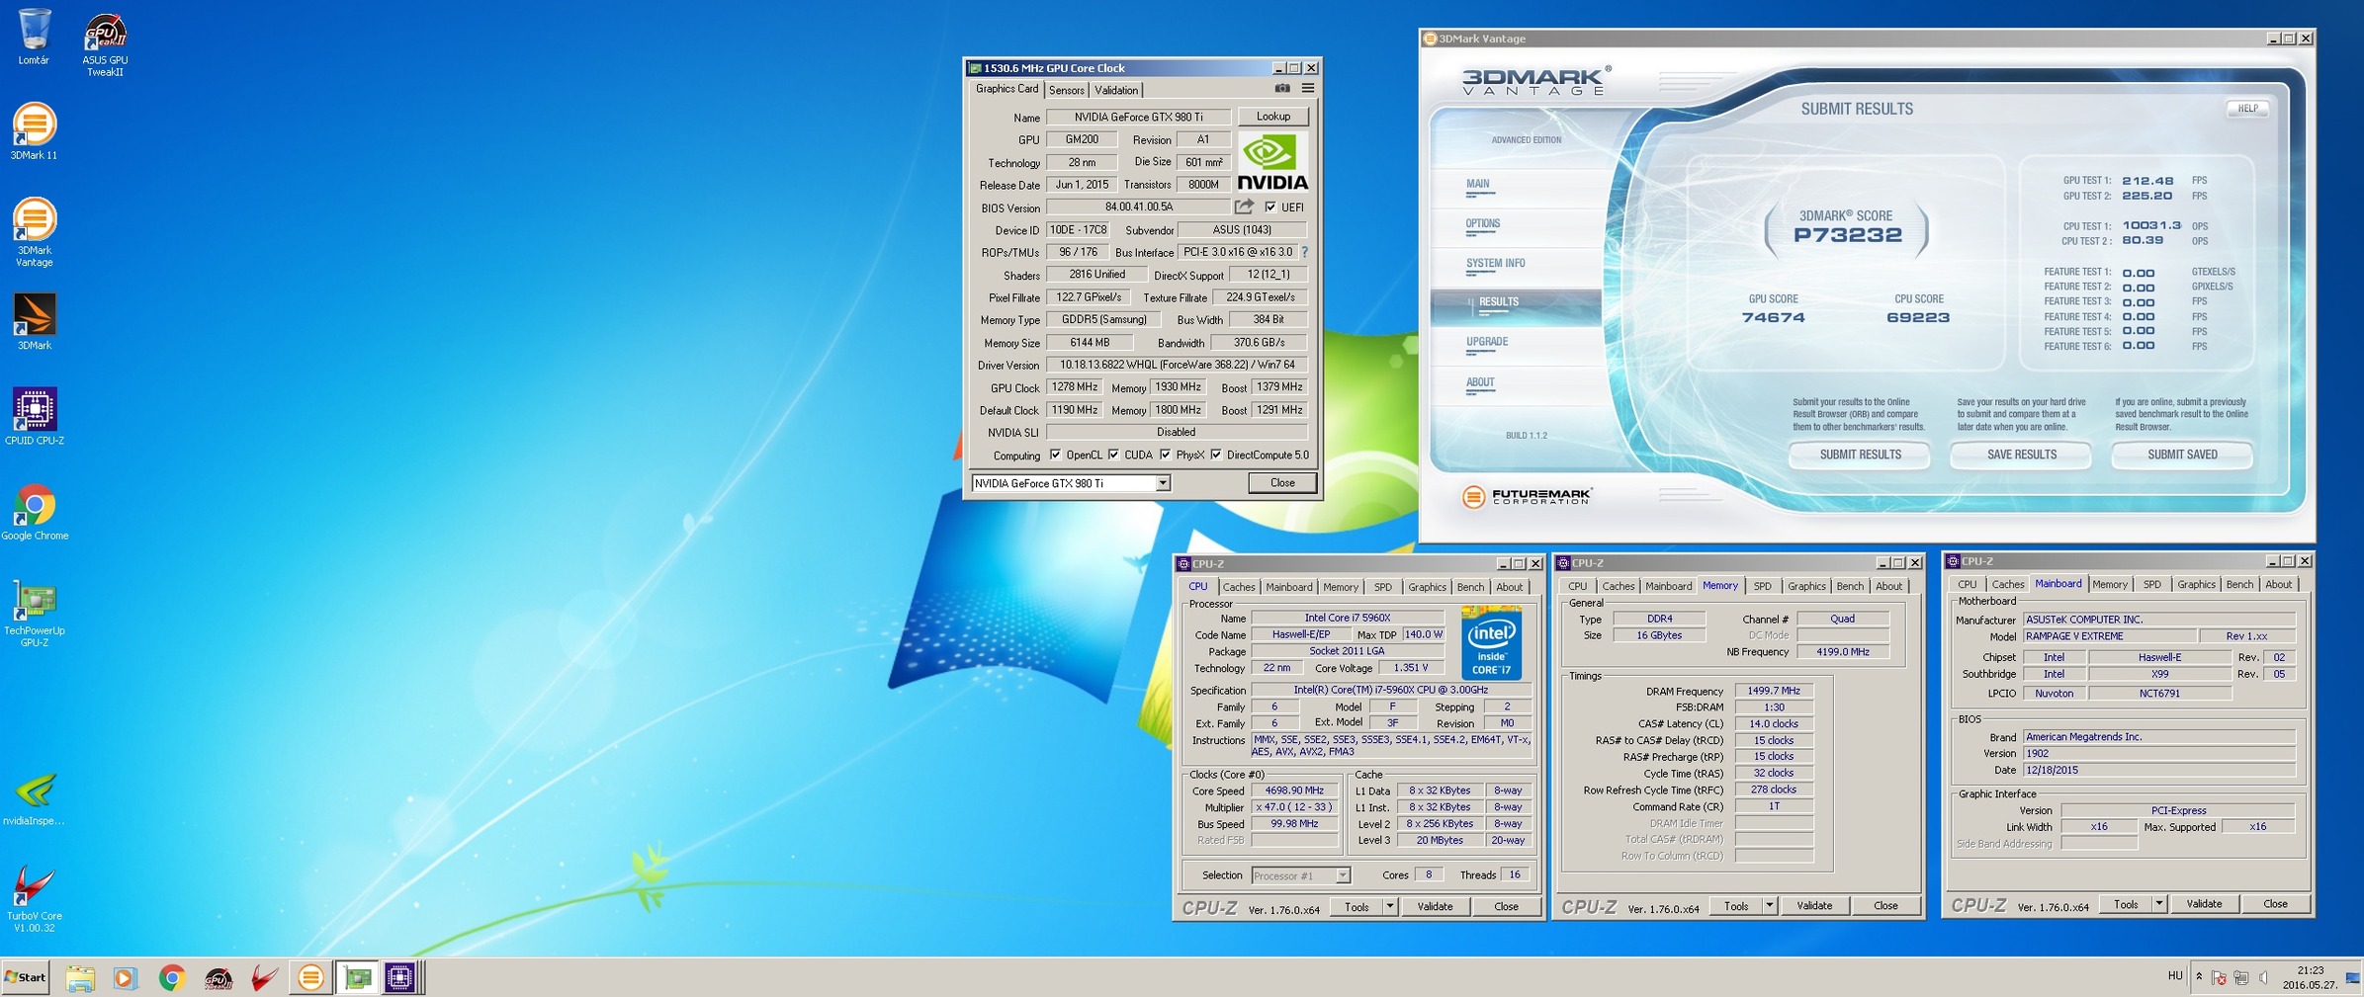2364x997 pixels.
Task: Launch Google Chrome from the desktop
Action: click(x=34, y=512)
